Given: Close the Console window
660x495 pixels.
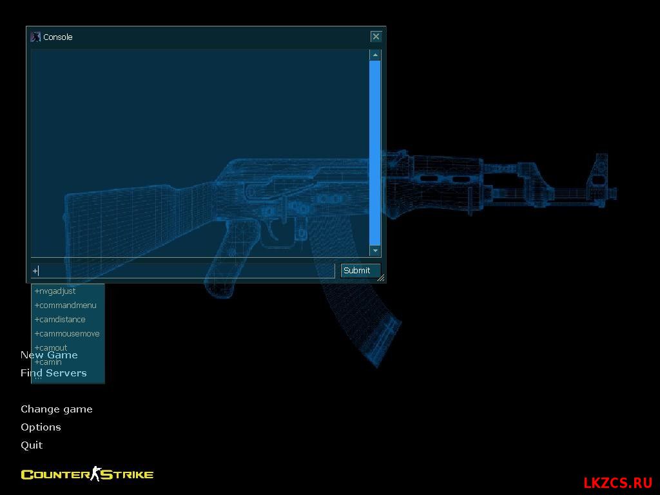Looking at the screenshot, I should click(x=376, y=37).
